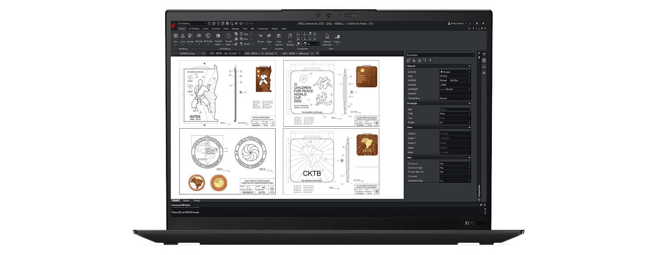Select the Box modeling tool

point(176,38)
